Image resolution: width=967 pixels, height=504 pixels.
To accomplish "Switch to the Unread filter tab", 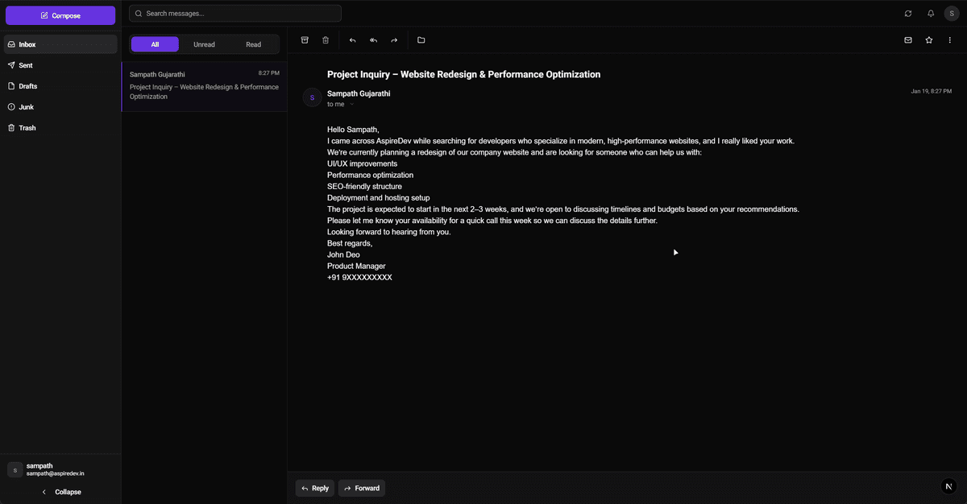I will pos(204,44).
